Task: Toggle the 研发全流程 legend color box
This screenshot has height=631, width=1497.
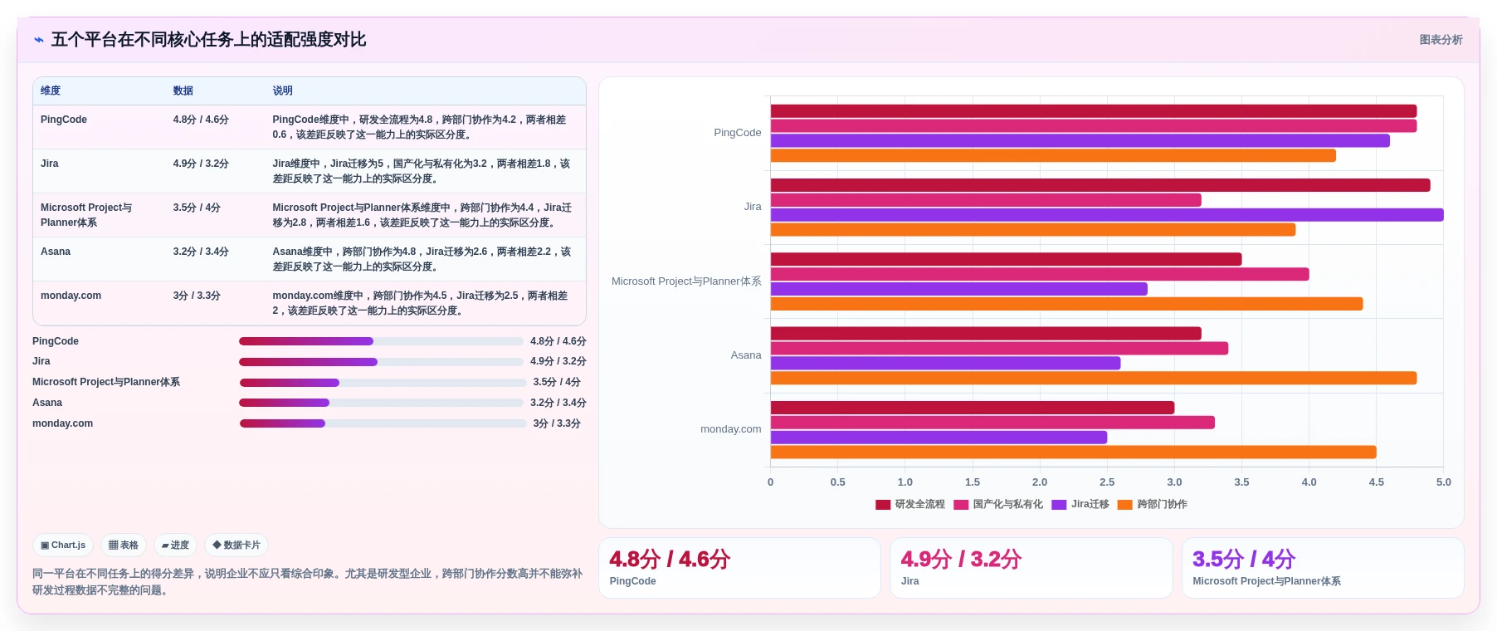Action: [883, 505]
